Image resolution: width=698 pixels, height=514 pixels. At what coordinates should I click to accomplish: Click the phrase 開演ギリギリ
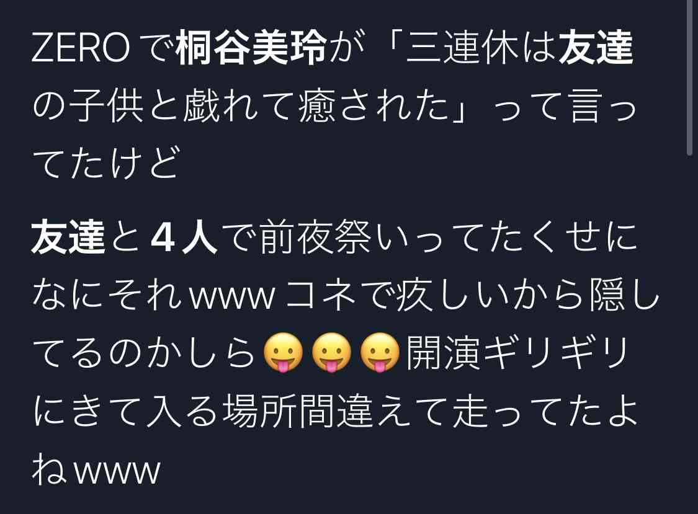[x=517, y=352]
